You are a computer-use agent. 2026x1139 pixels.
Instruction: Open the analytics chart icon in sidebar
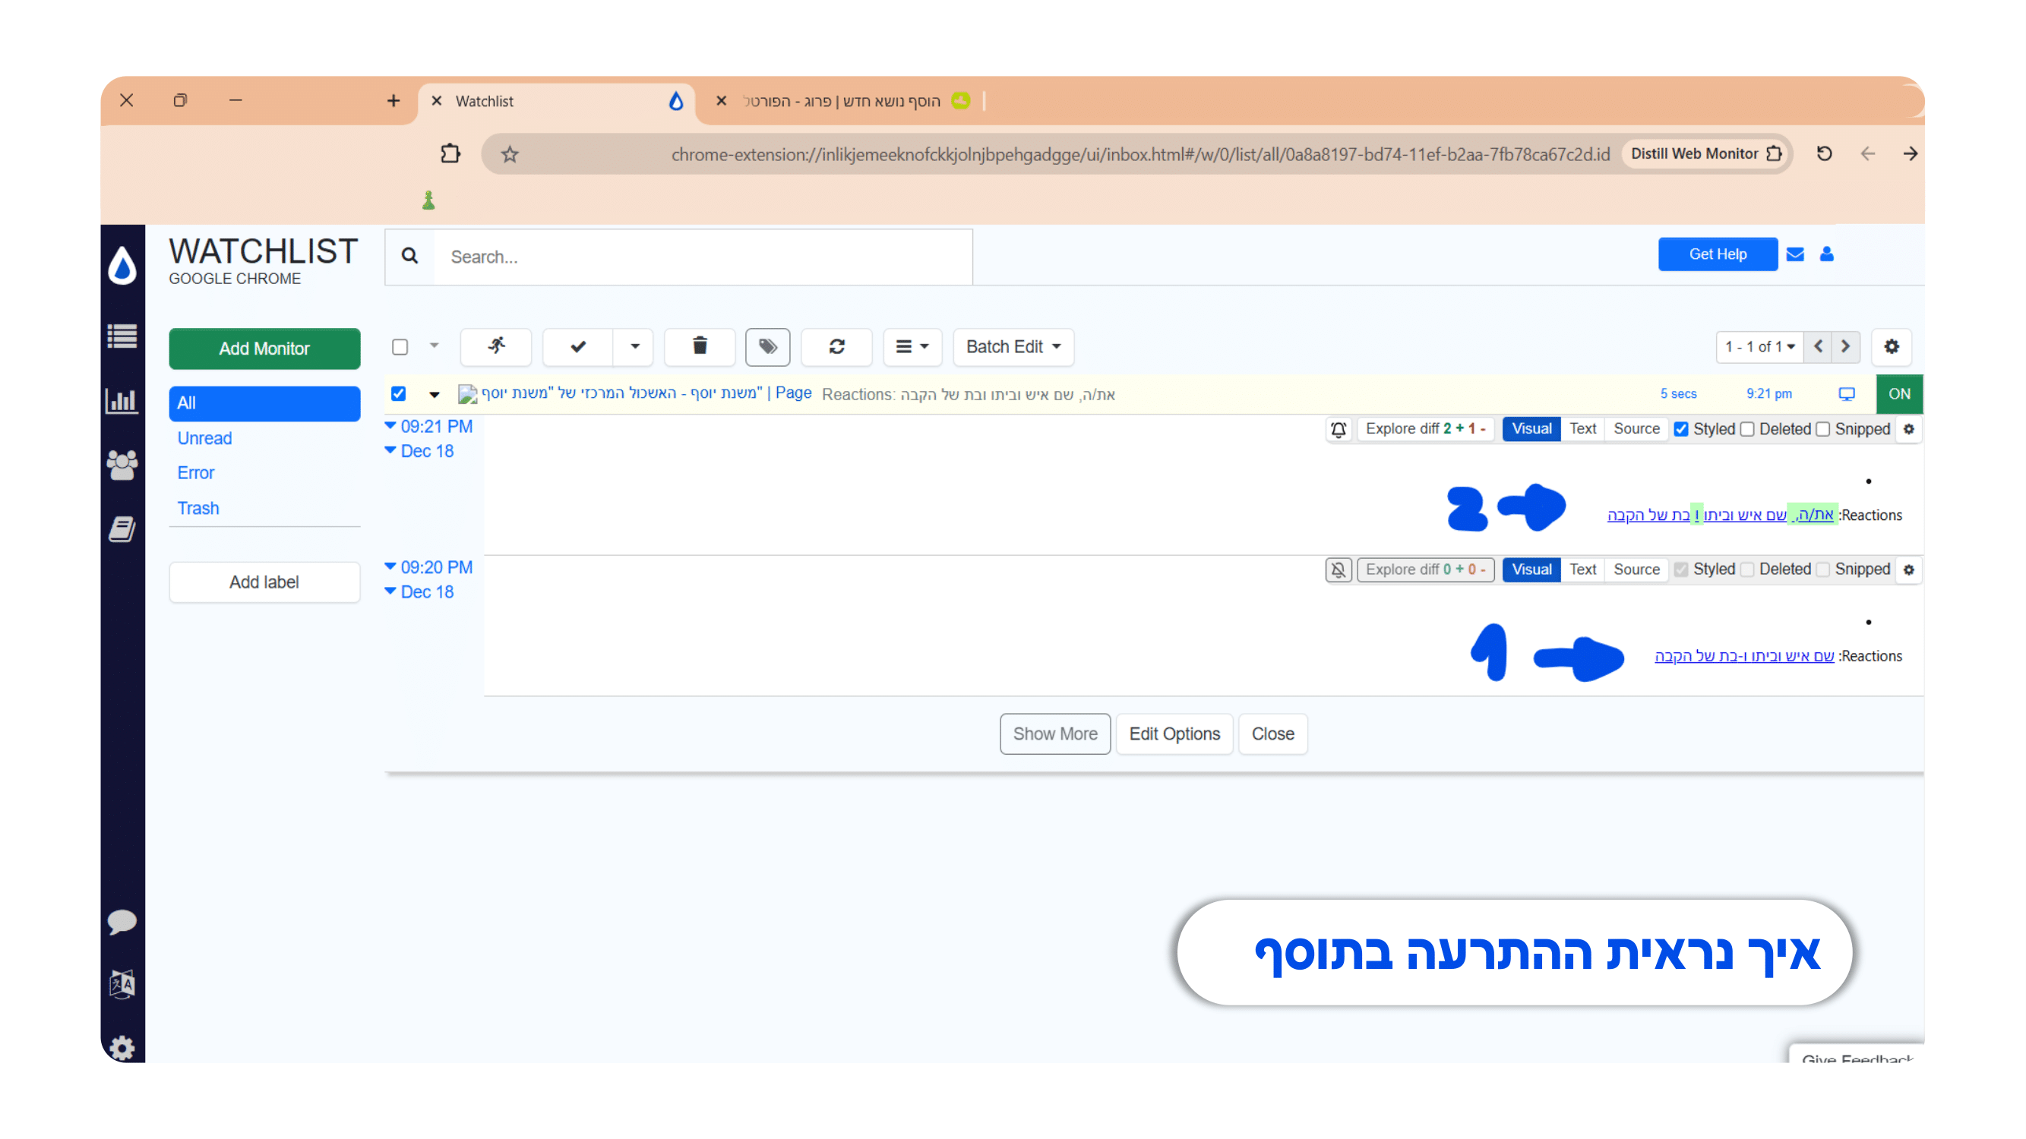point(123,401)
